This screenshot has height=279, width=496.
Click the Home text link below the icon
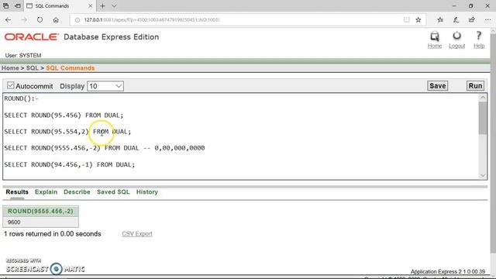(435, 46)
